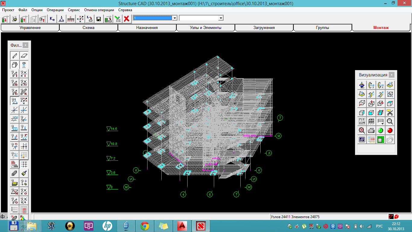Open the Опции menu
This screenshot has height=232, width=412.
pos(37,10)
